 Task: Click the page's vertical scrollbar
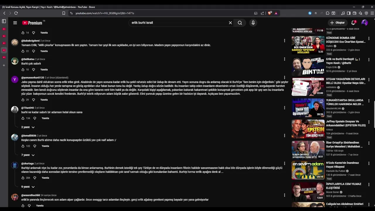(x=374, y=115)
